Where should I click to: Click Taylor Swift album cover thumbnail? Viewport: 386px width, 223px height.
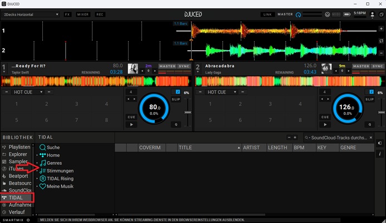tap(133, 69)
